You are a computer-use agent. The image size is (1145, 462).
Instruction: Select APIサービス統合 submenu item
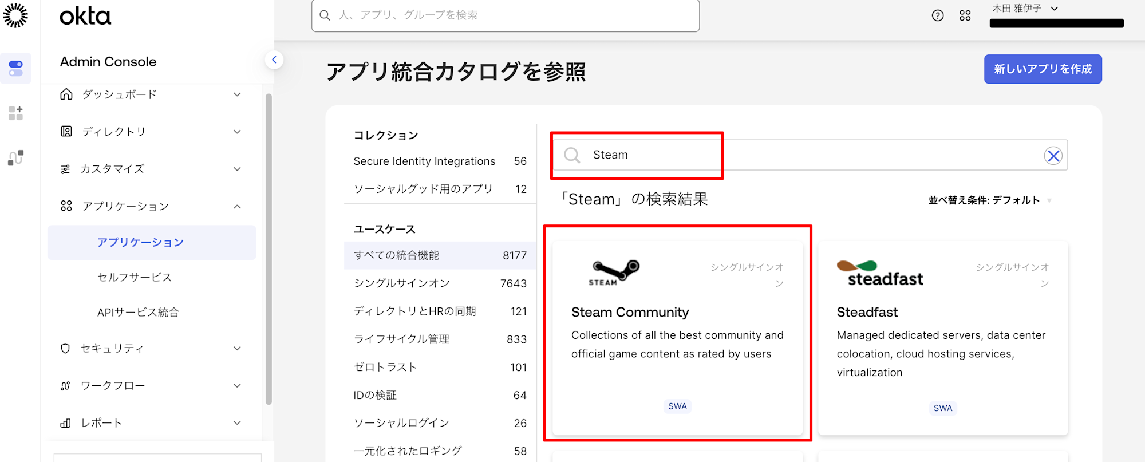138,313
